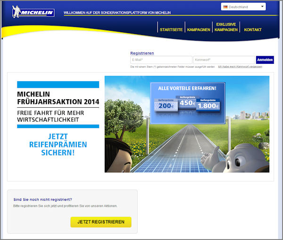Open the Kontakt page
The height and width of the screenshot is (240, 283).
(x=253, y=30)
